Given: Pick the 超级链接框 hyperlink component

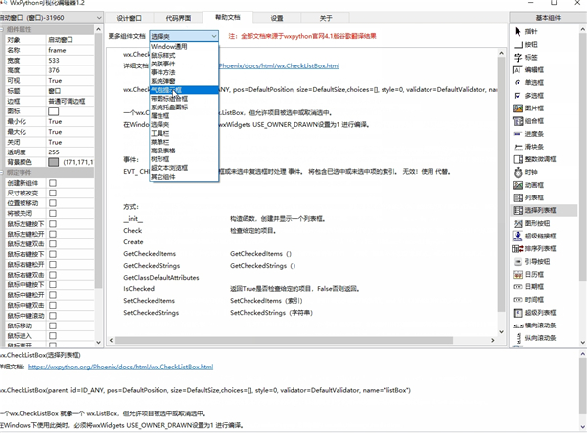Looking at the screenshot, I should 534,236.
